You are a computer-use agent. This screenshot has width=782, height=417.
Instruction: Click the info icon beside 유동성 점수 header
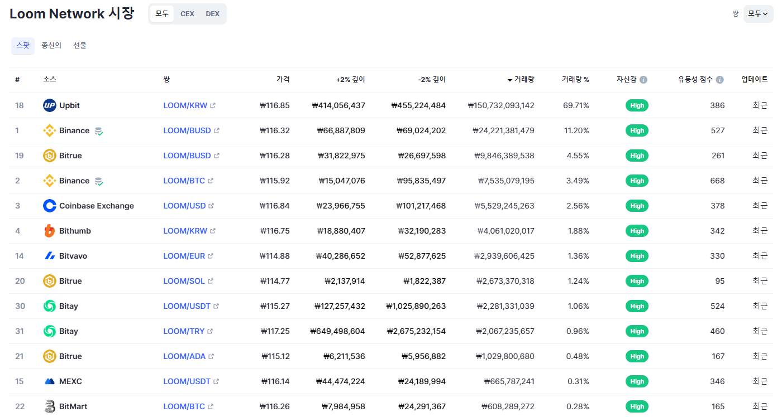click(x=720, y=80)
